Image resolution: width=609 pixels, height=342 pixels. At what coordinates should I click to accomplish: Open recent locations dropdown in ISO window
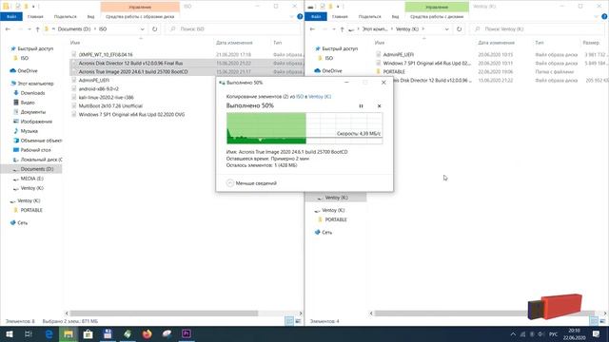(29, 29)
